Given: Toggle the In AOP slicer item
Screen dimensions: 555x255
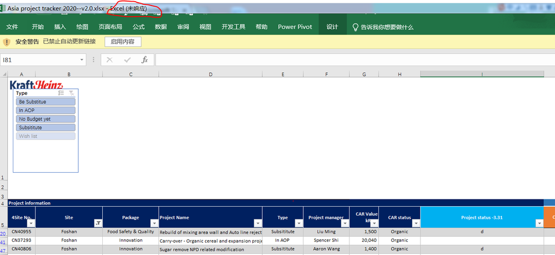Looking at the screenshot, I should [46, 110].
